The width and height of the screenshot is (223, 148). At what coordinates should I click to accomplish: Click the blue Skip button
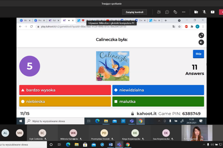point(198,54)
